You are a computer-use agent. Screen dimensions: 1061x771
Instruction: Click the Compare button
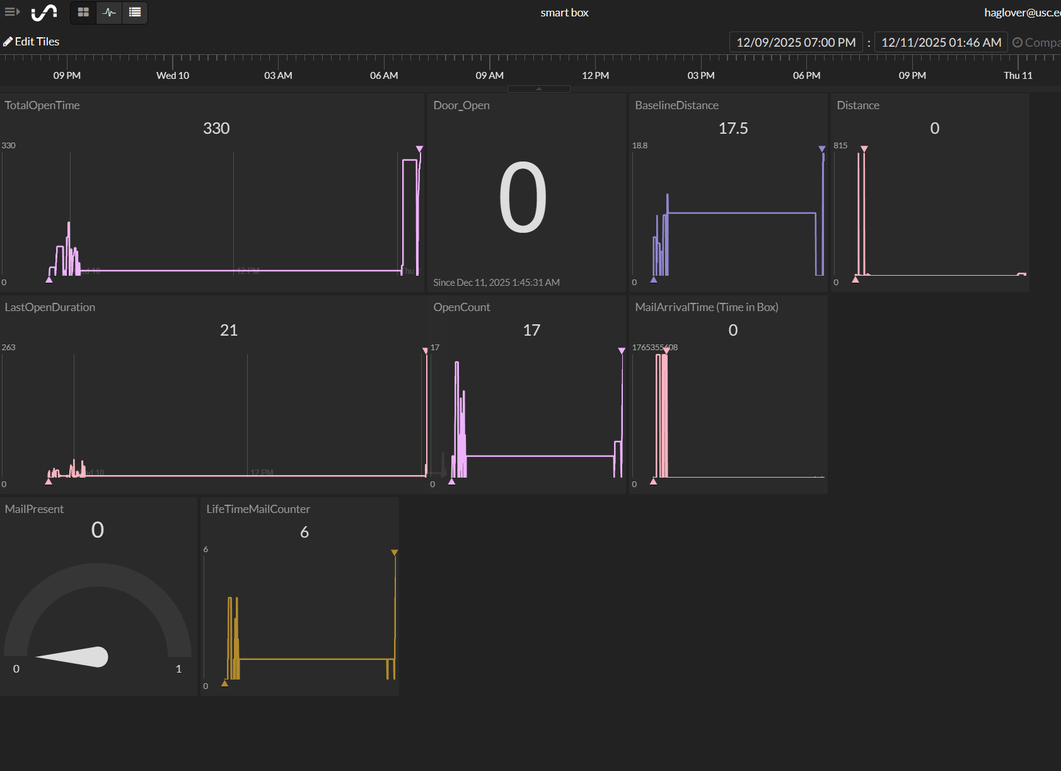click(1040, 42)
